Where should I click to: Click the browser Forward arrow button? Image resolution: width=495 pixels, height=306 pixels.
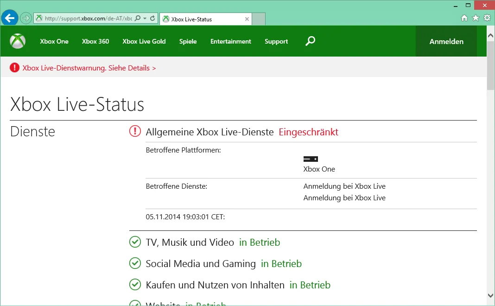click(x=26, y=19)
